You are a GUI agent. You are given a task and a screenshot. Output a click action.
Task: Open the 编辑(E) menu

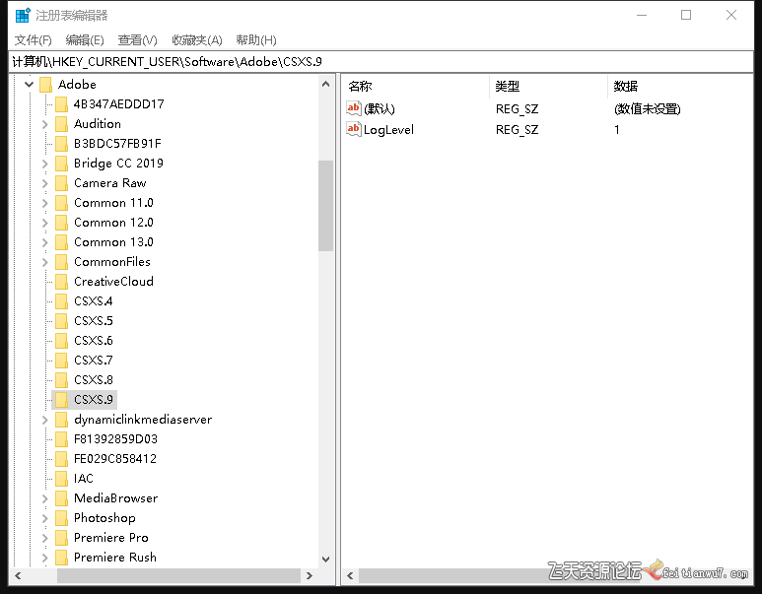[x=85, y=39]
